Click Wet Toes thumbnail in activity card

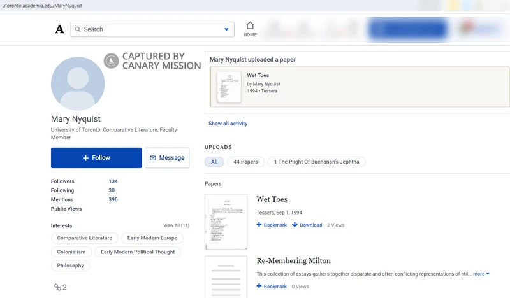click(229, 87)
